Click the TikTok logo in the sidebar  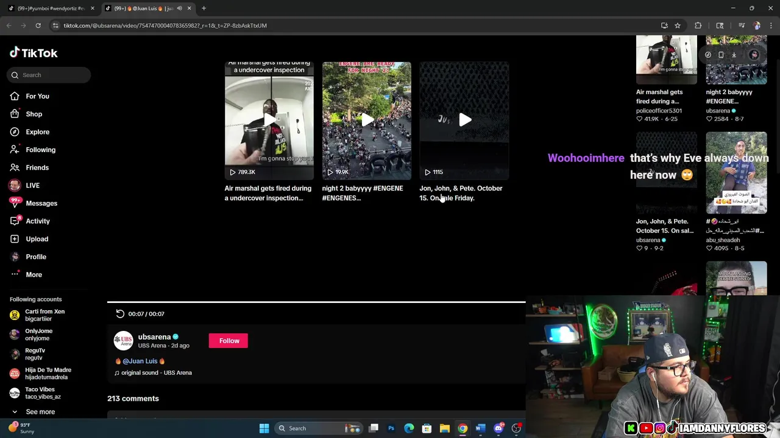pyautogui.click(x=34, y=53)
